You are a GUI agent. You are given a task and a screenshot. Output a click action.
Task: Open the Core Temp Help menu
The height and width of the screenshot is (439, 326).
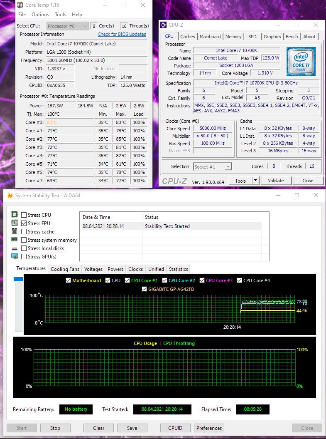pyautogui.click(x=77, y=15)
